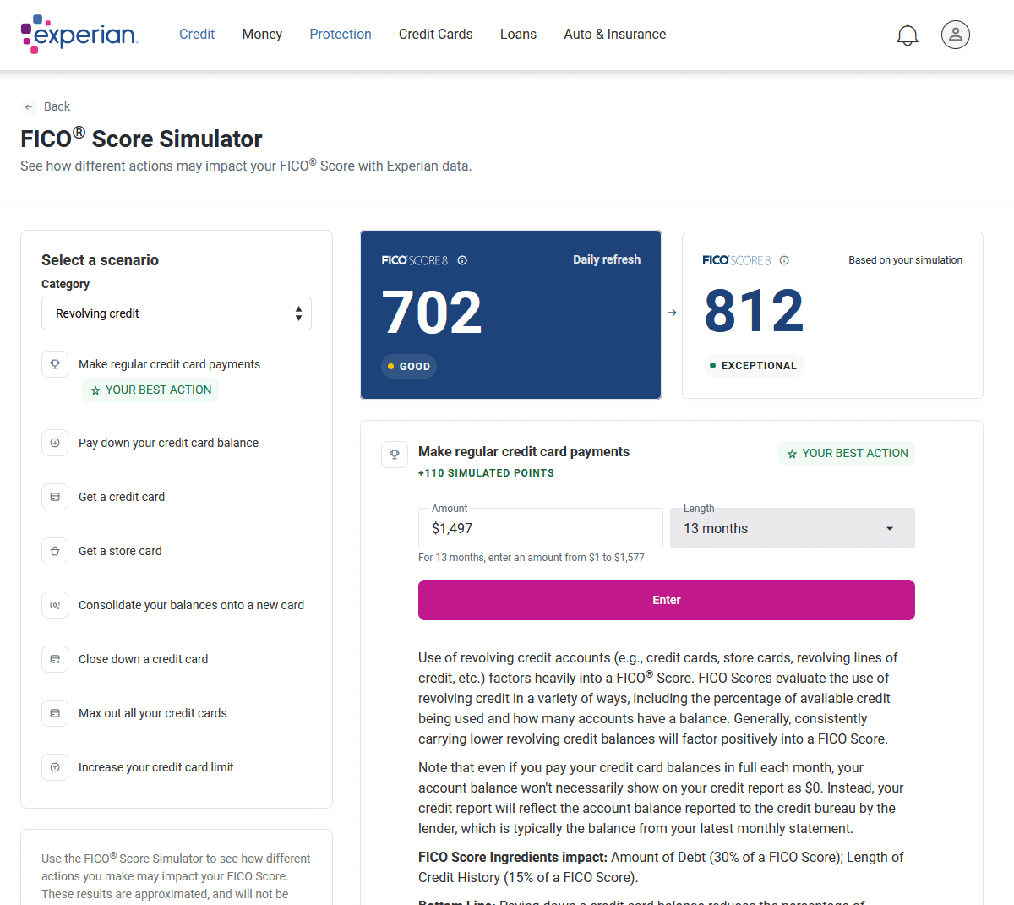Open the Revolving credit category dropdown
This screenshot has height=905, width=1014.
(177, 313)
